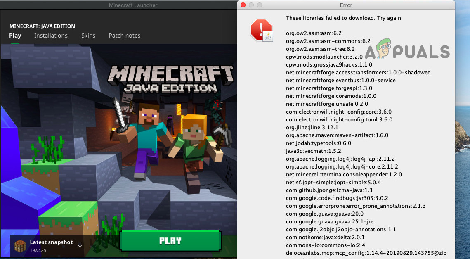Click the green PLAY button
This screenshot has width=470, height=259.
(x=170, y=241)
